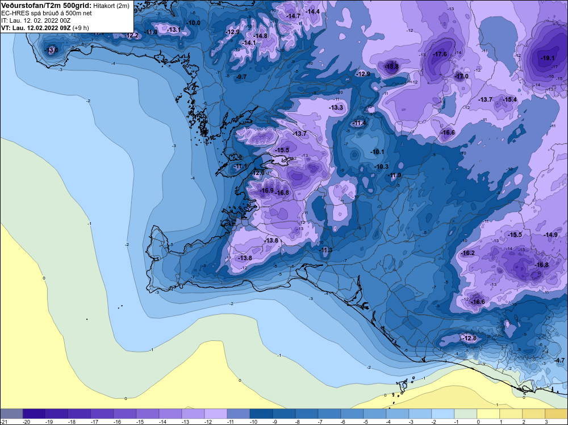
Task: Click the -14.9 temperature label
Action: click(x=550, y=235)
